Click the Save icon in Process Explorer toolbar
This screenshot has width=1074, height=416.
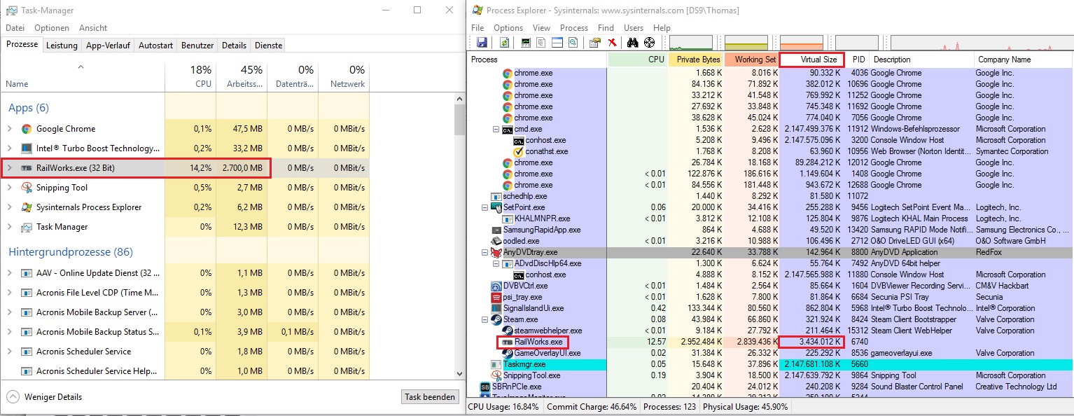(x=482, y=43)
